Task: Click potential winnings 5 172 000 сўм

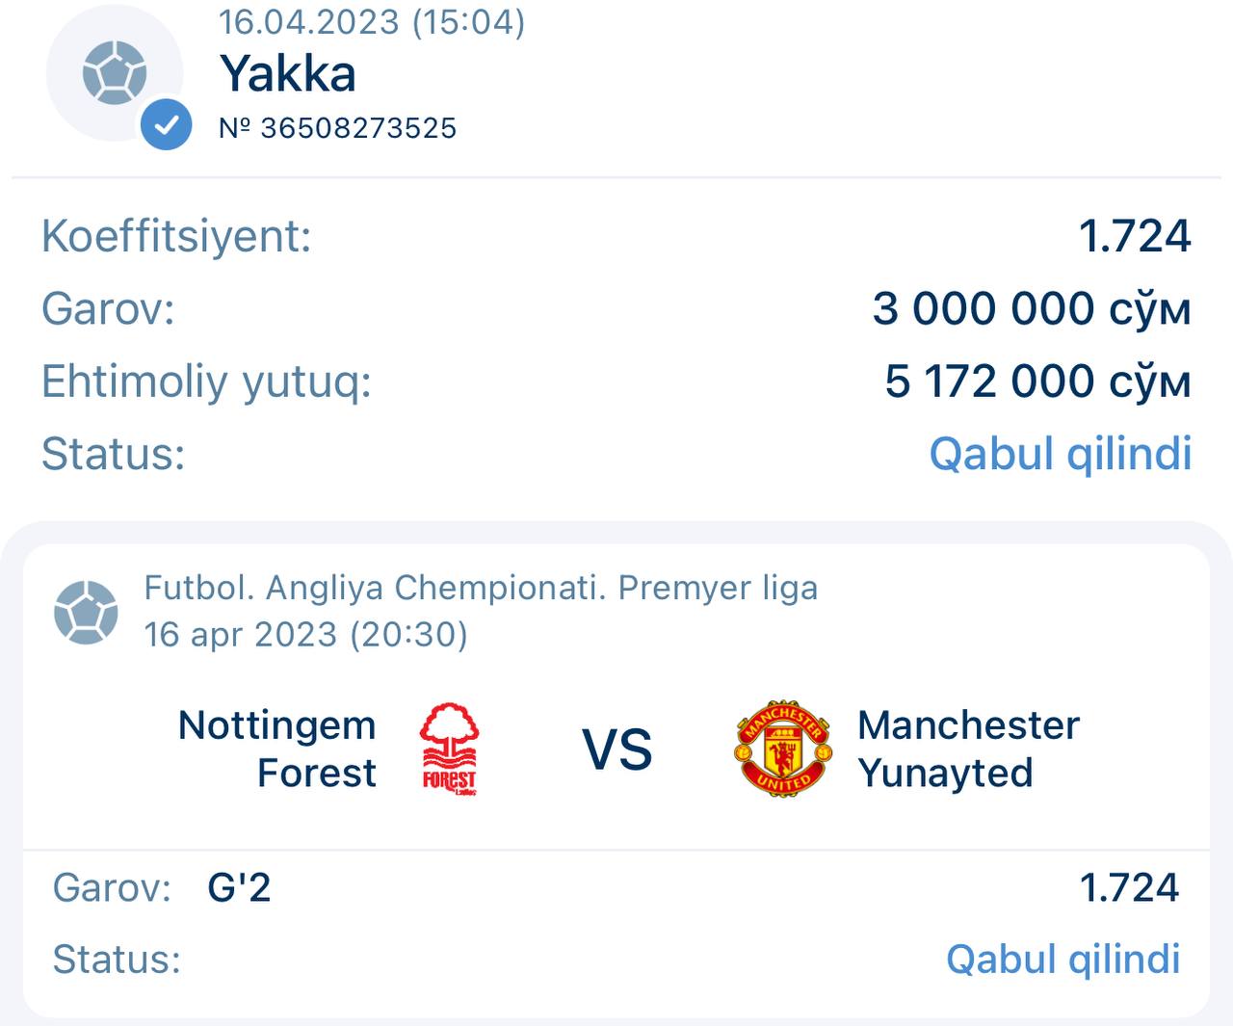Action: coord(1036,381)
